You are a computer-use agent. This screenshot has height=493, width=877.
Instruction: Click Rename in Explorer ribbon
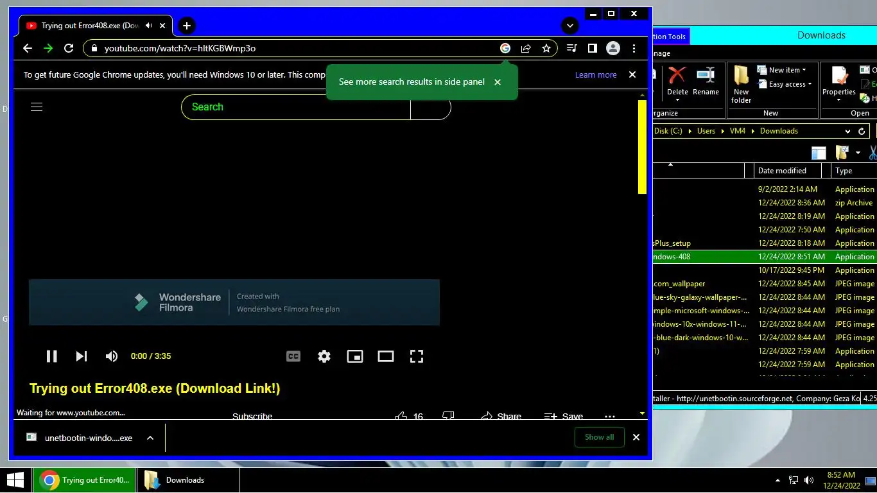(x=706, y=82)
